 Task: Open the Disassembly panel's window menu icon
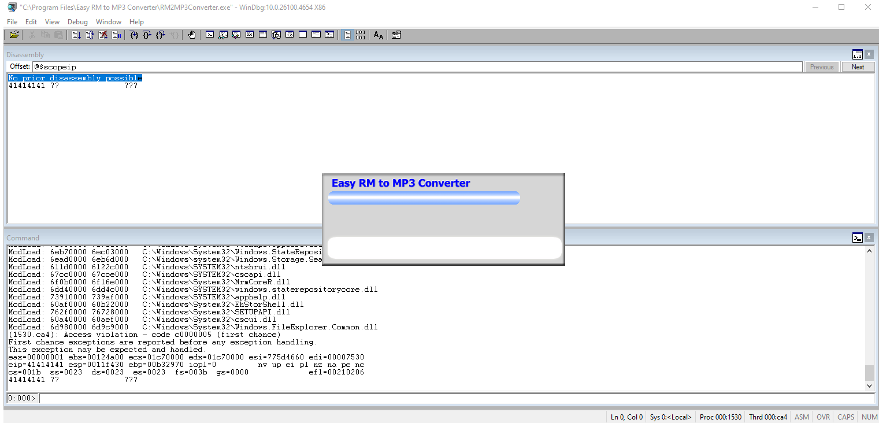click(x=857, y=54)
